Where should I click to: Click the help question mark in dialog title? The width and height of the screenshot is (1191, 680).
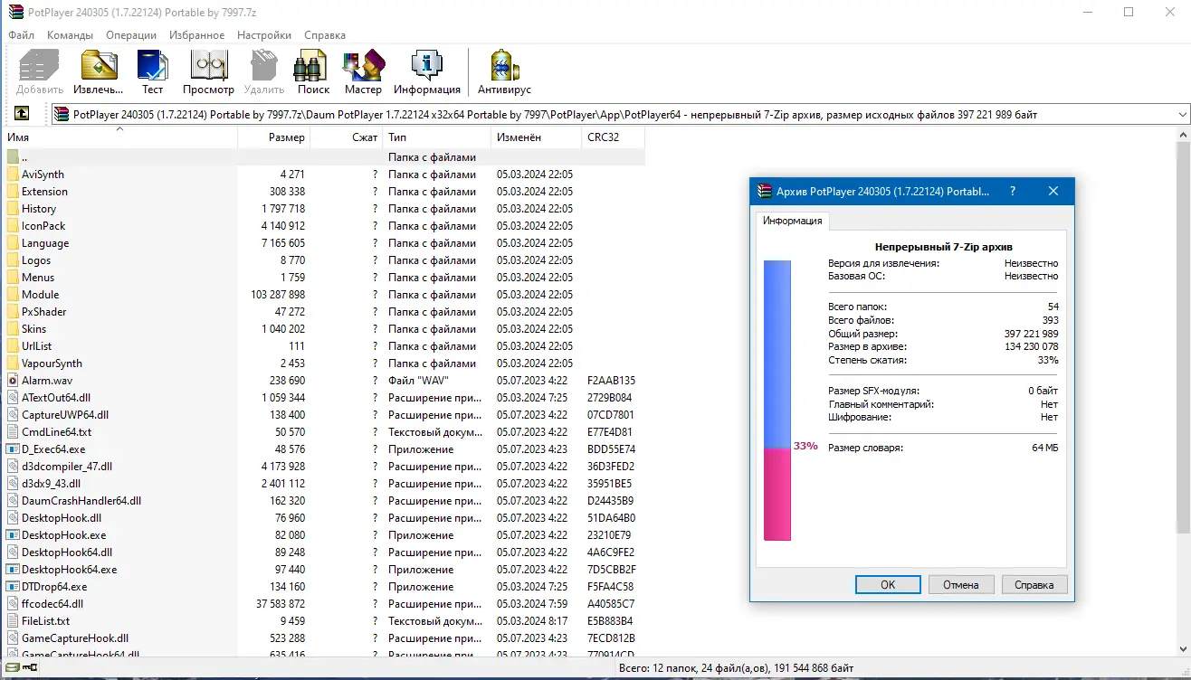(x=1012, y=191)
